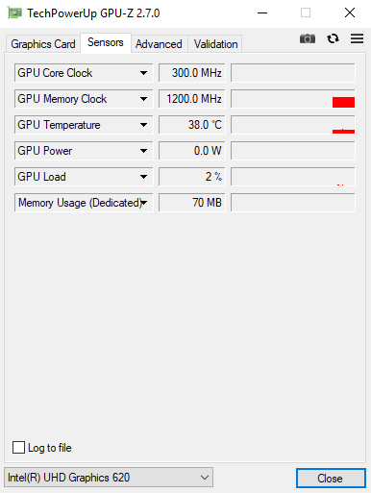Click the GPU Temperature history graph

(x=293, y=125)
